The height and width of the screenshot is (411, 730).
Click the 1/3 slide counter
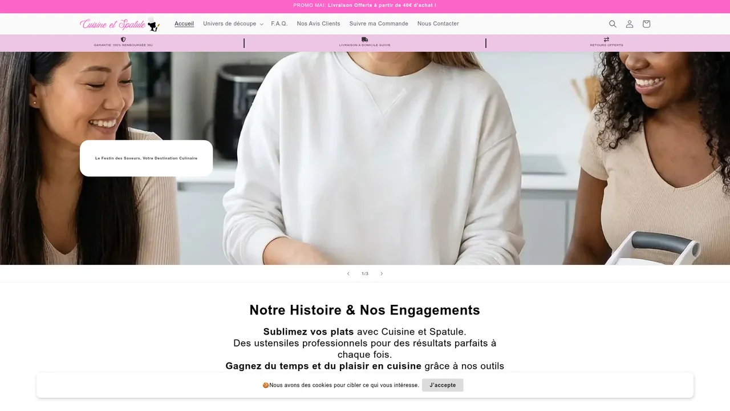click(365, 273)
